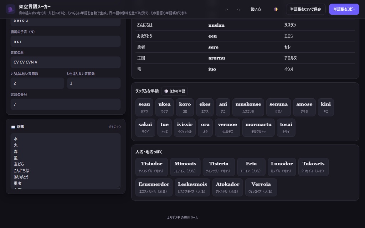Open the 使い方 help link

click(256, 9)
